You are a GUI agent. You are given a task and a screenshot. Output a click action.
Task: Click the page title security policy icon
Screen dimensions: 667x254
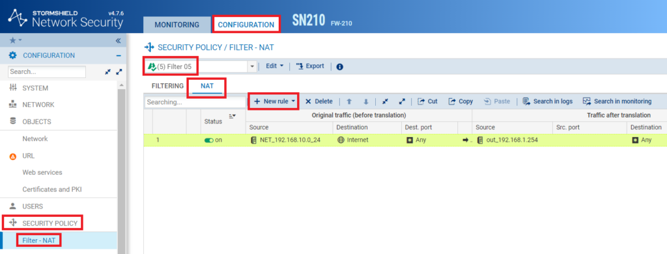pos(149,47)
